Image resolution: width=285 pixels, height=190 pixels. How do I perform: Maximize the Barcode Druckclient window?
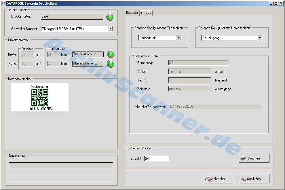point(276,3)
